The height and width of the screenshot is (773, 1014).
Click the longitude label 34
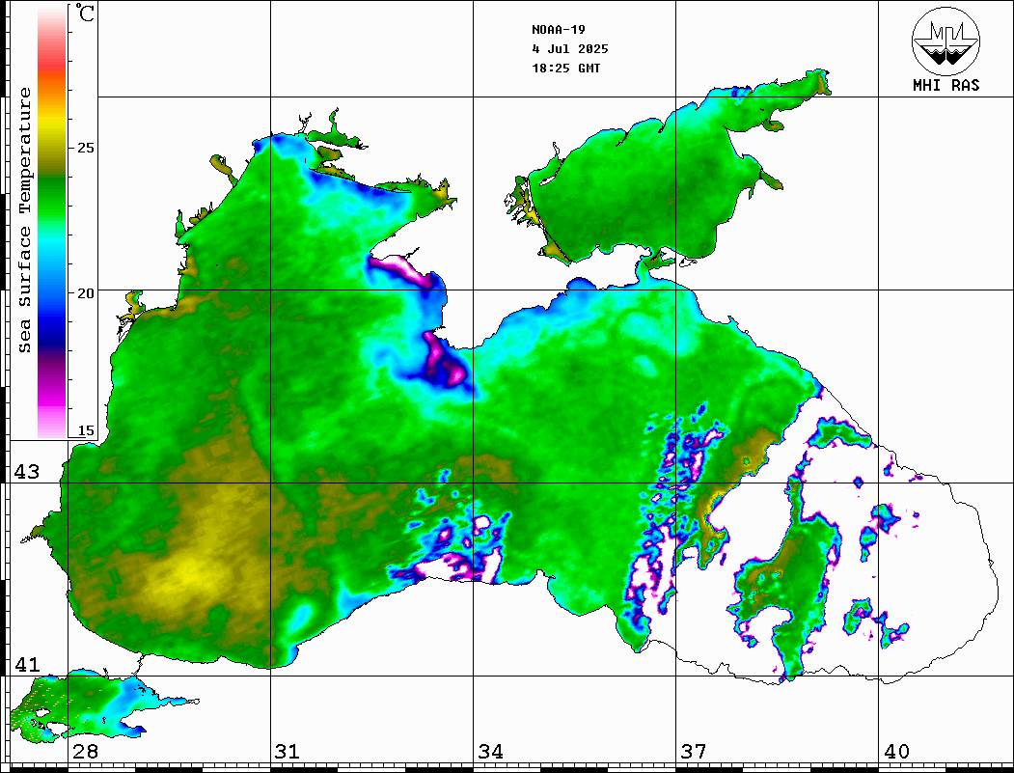(491, 752)
